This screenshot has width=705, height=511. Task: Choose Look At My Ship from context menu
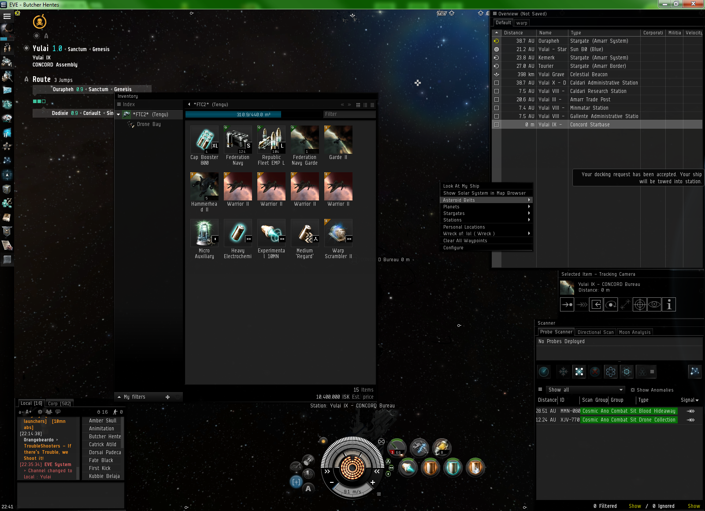click(486, 186)
